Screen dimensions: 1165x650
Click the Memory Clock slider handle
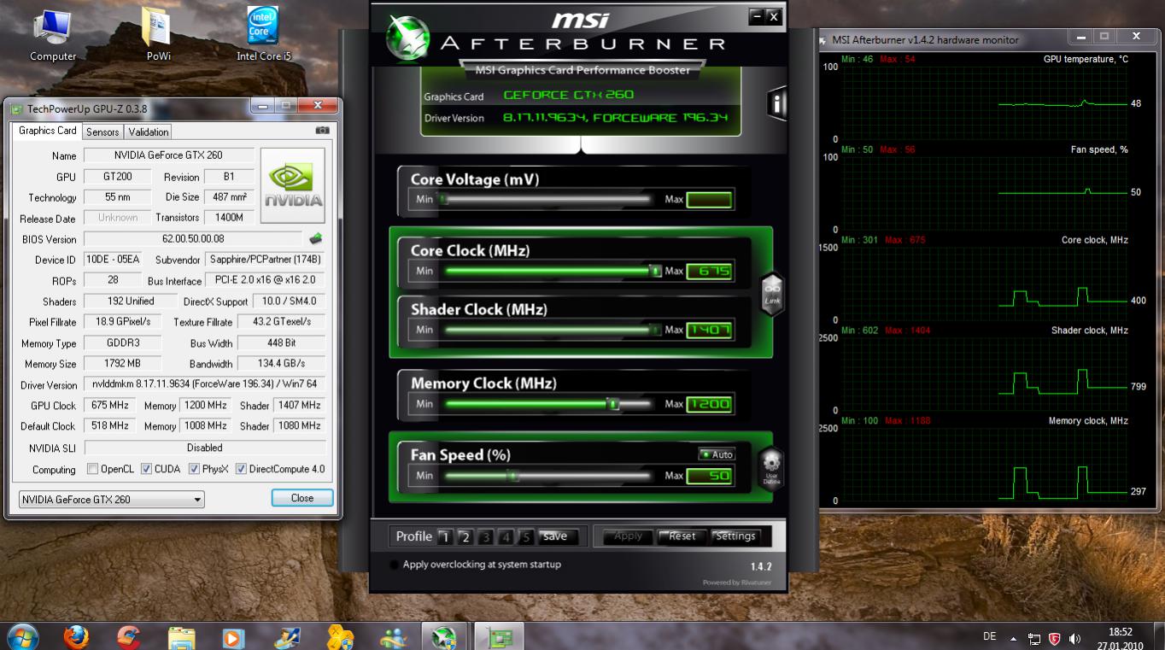(x=612, y=404)
